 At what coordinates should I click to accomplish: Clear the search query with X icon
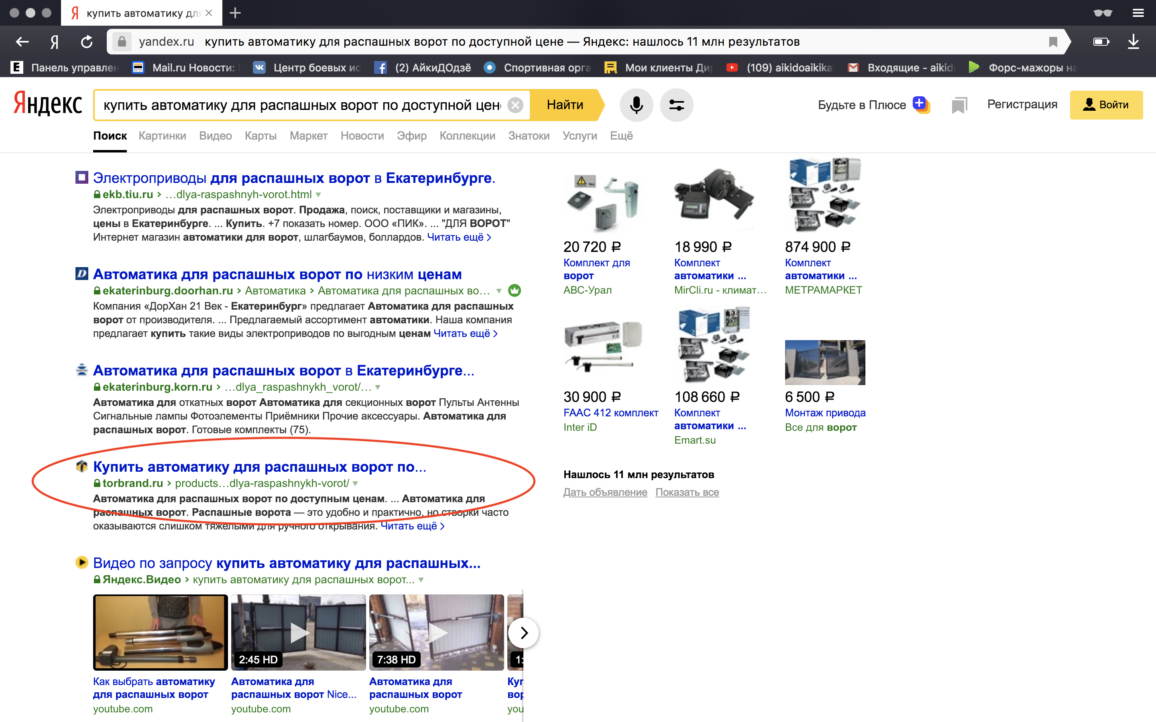click(x=515, y=105)
